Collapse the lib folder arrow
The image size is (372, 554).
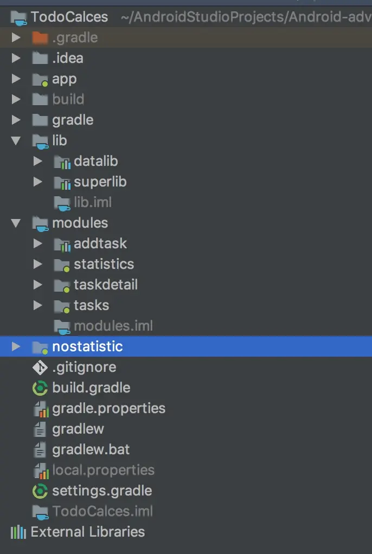(x=16, y=140)
